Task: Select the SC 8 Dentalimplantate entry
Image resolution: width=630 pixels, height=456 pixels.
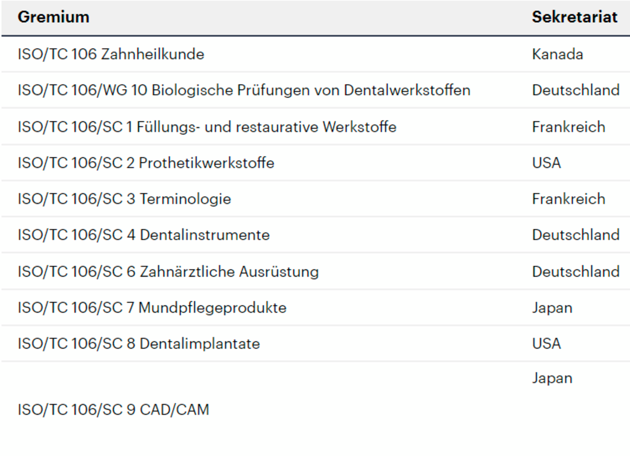Action: (x=139, y=344)
